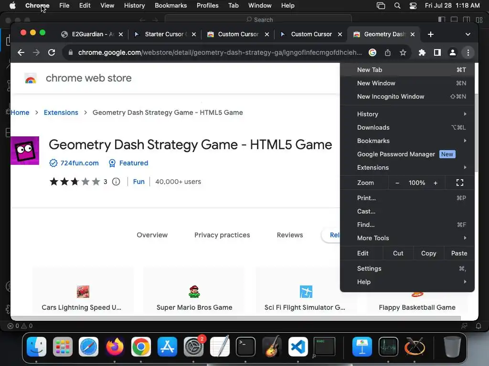
Task: Expand the Bookmarks submenu
Action: (x=407, y=141)
